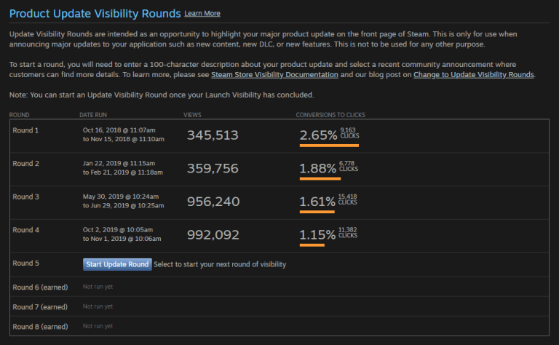Select the Round 2 row label

pos(26,164)
